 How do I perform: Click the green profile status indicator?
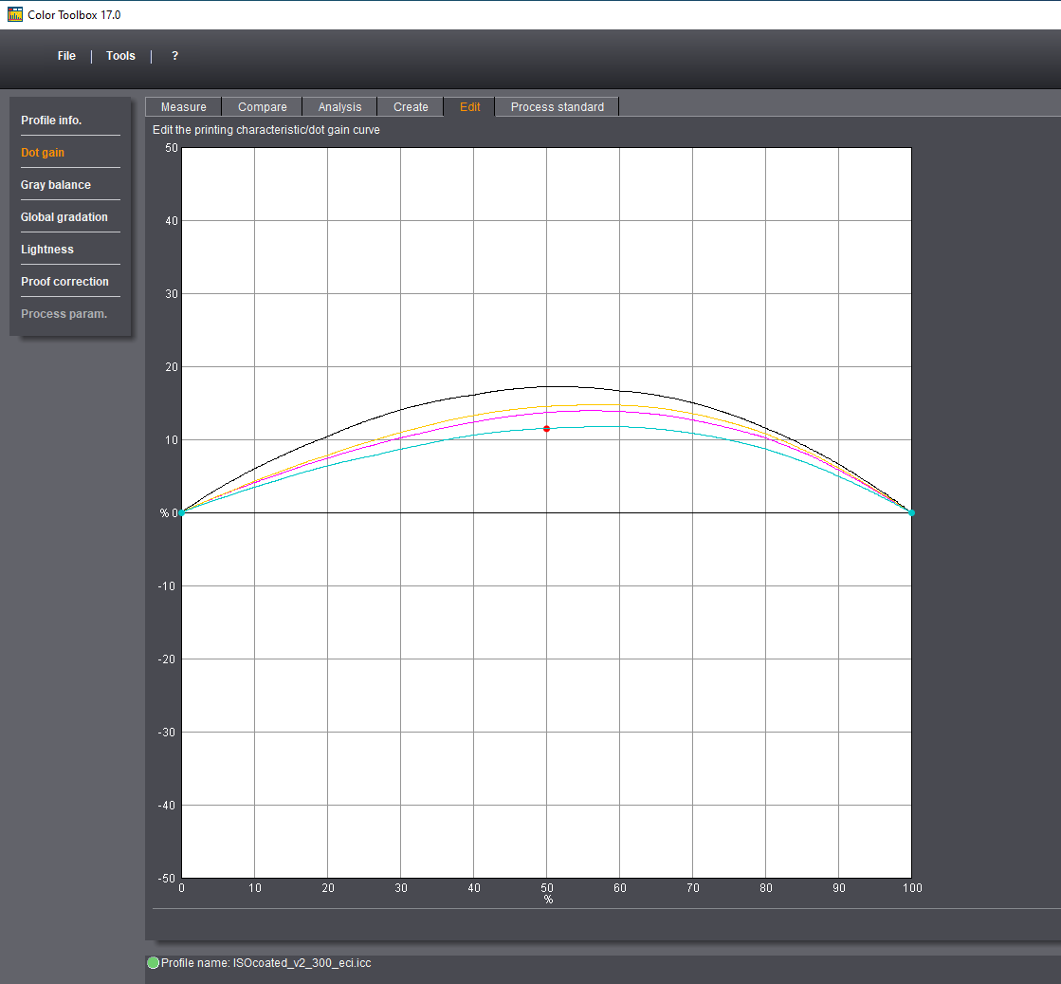pyautogui.click(x=153, y=962)
